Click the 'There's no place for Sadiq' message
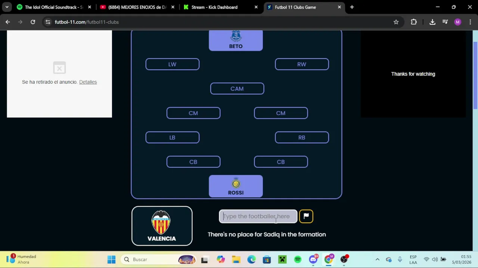The width and height of the screenshot is (478, 268). 267,234
